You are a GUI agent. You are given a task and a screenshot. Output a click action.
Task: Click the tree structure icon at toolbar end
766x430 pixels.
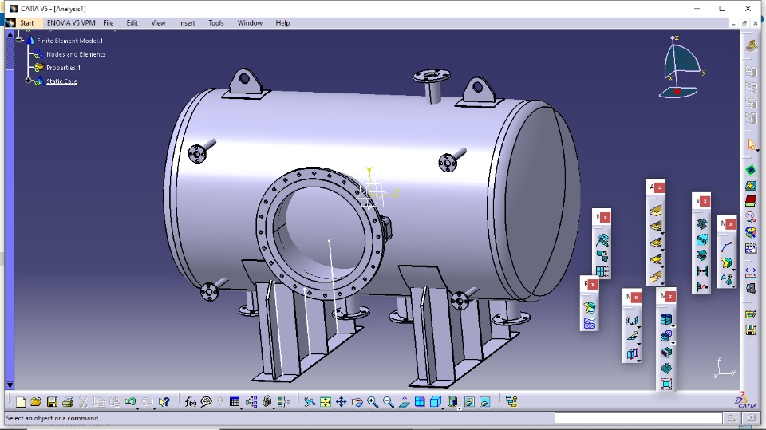511,401
